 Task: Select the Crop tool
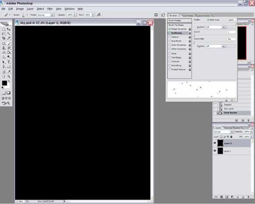click(4, 38)
